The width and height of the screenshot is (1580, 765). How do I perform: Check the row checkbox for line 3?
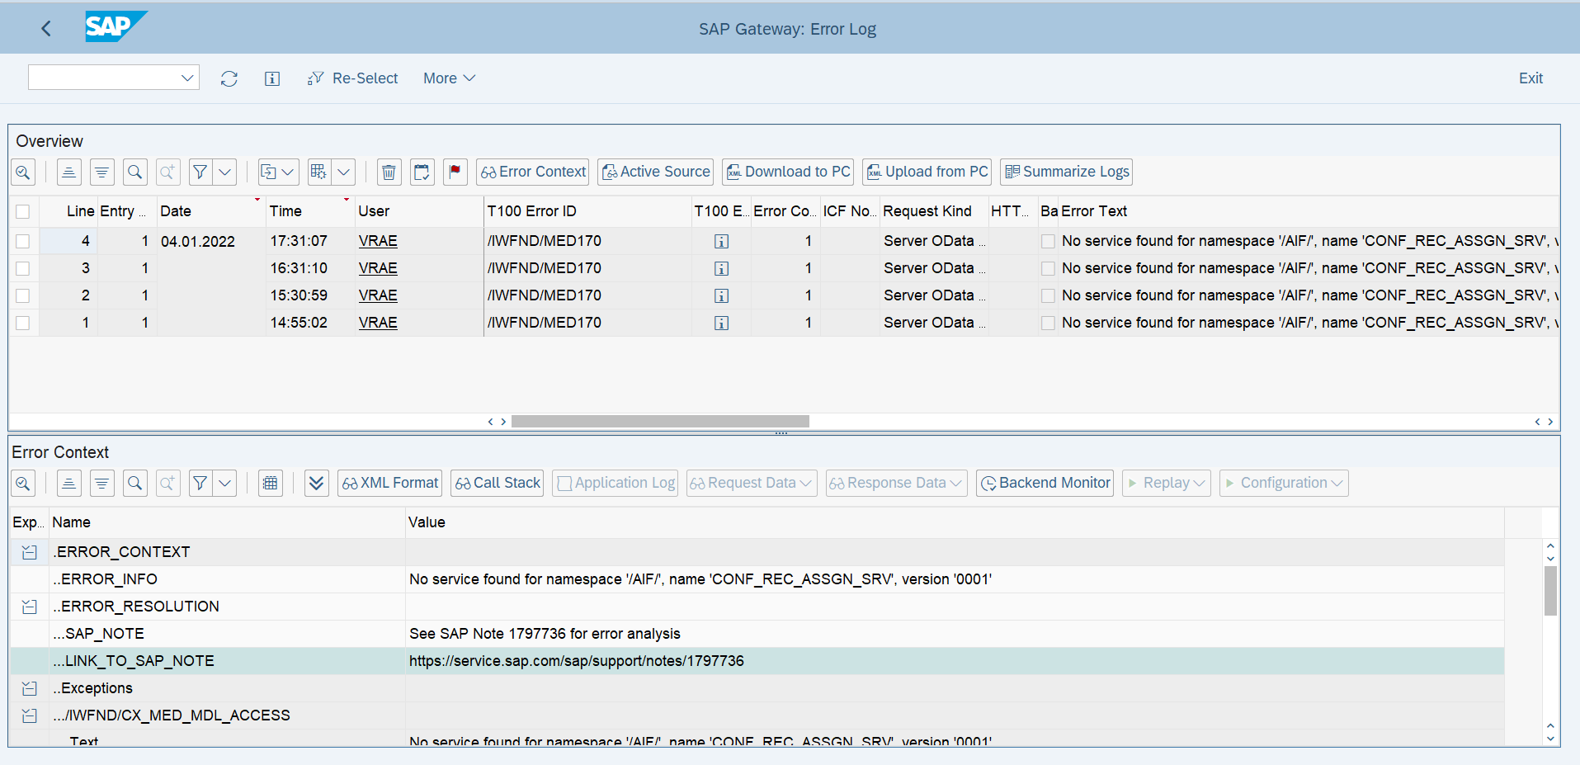click(x=22, y=267)
